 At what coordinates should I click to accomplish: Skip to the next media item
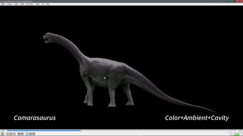click(x=14, y=134)
